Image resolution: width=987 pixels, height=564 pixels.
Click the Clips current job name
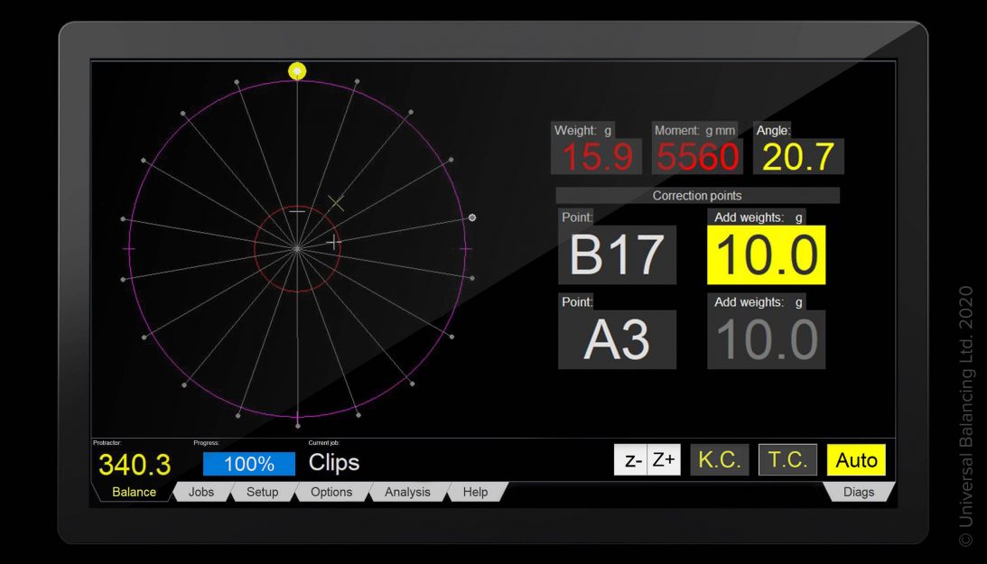(x=334, y=463)
